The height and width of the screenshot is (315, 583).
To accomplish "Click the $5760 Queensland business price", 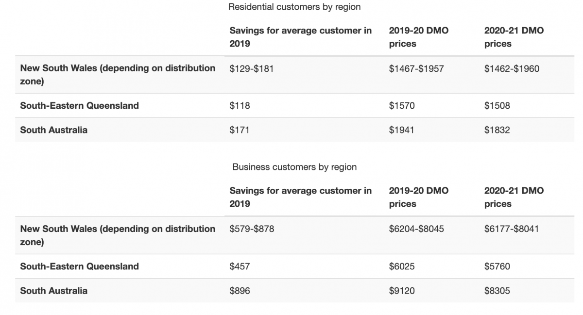I will [x=497, y=266].
